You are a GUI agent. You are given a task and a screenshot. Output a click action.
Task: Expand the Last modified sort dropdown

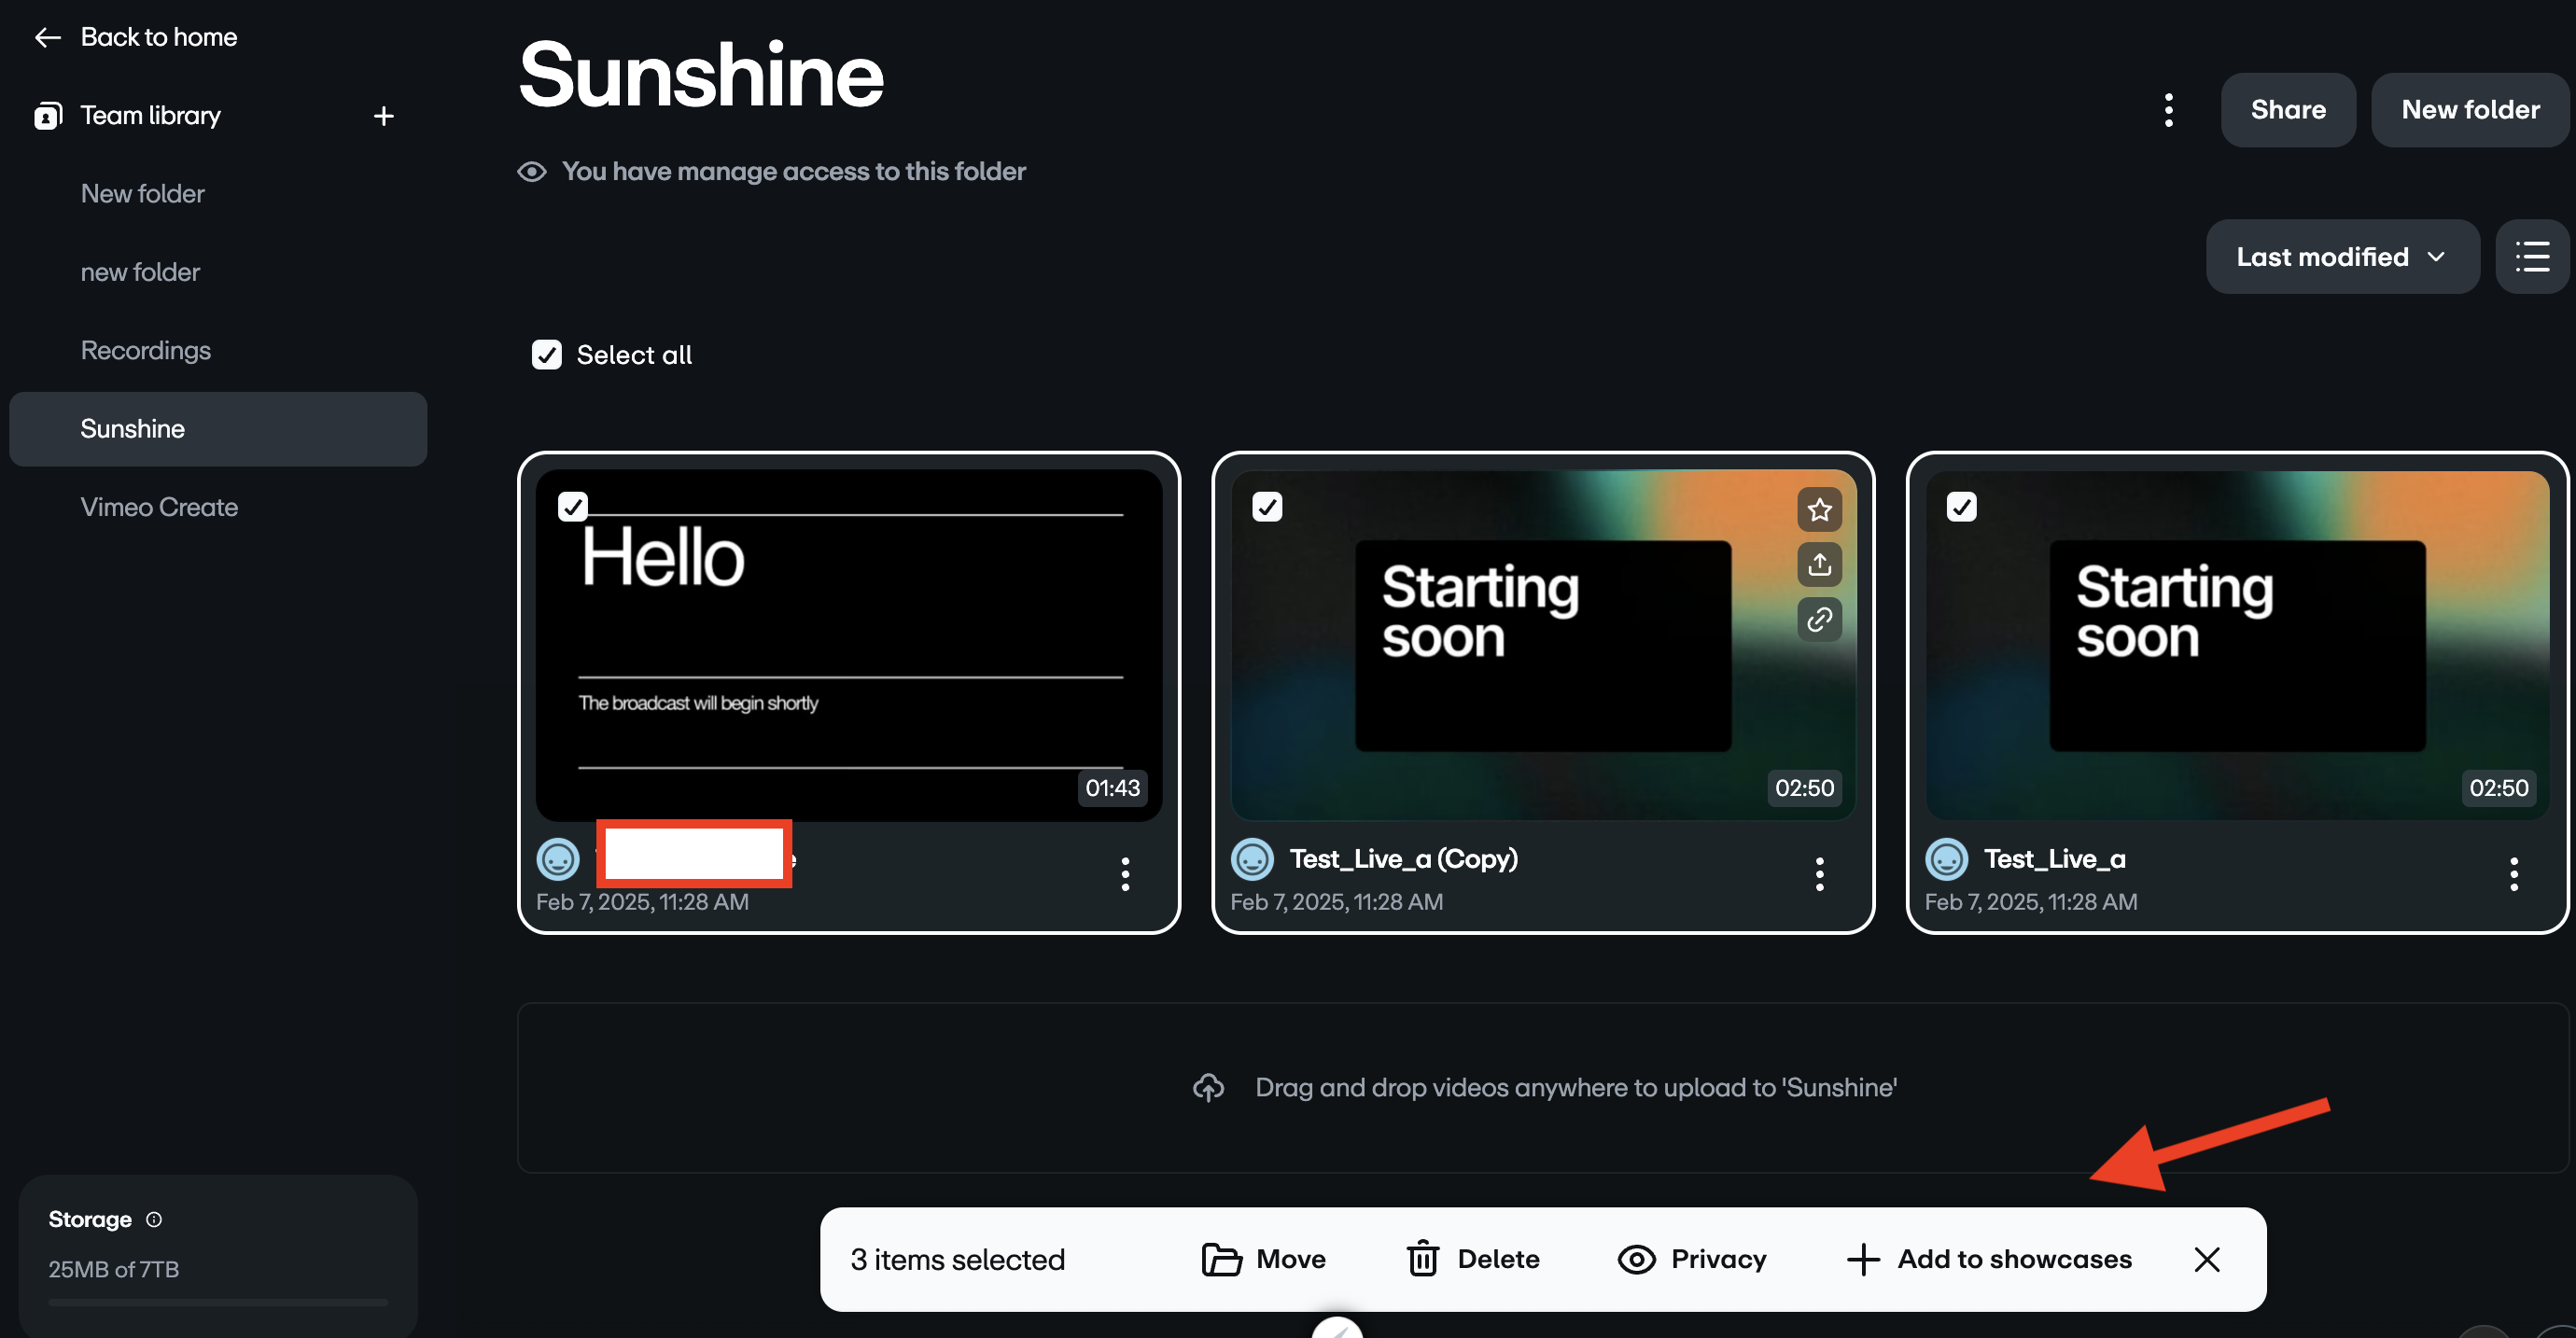click(x=2343, y=256)
